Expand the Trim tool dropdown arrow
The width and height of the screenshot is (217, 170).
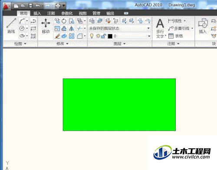[85, 29]
